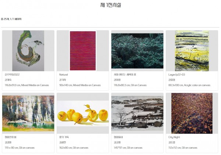Image resolution: width=221 pixels, height=155 pixels.
Task: Click '162x80 cm, Oil on canvas' text
Action: coord(74,148)
